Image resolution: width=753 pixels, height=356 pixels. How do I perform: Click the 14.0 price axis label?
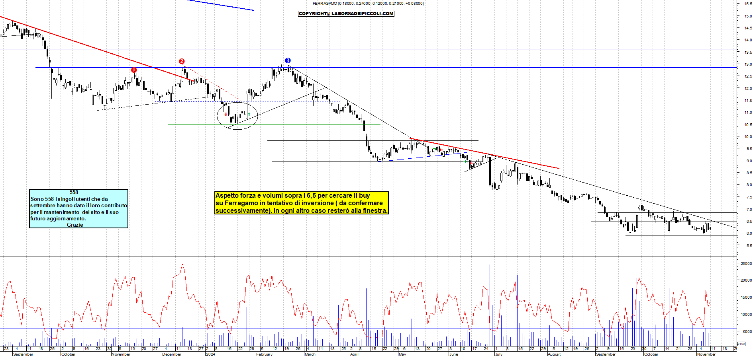coord(748,40)
